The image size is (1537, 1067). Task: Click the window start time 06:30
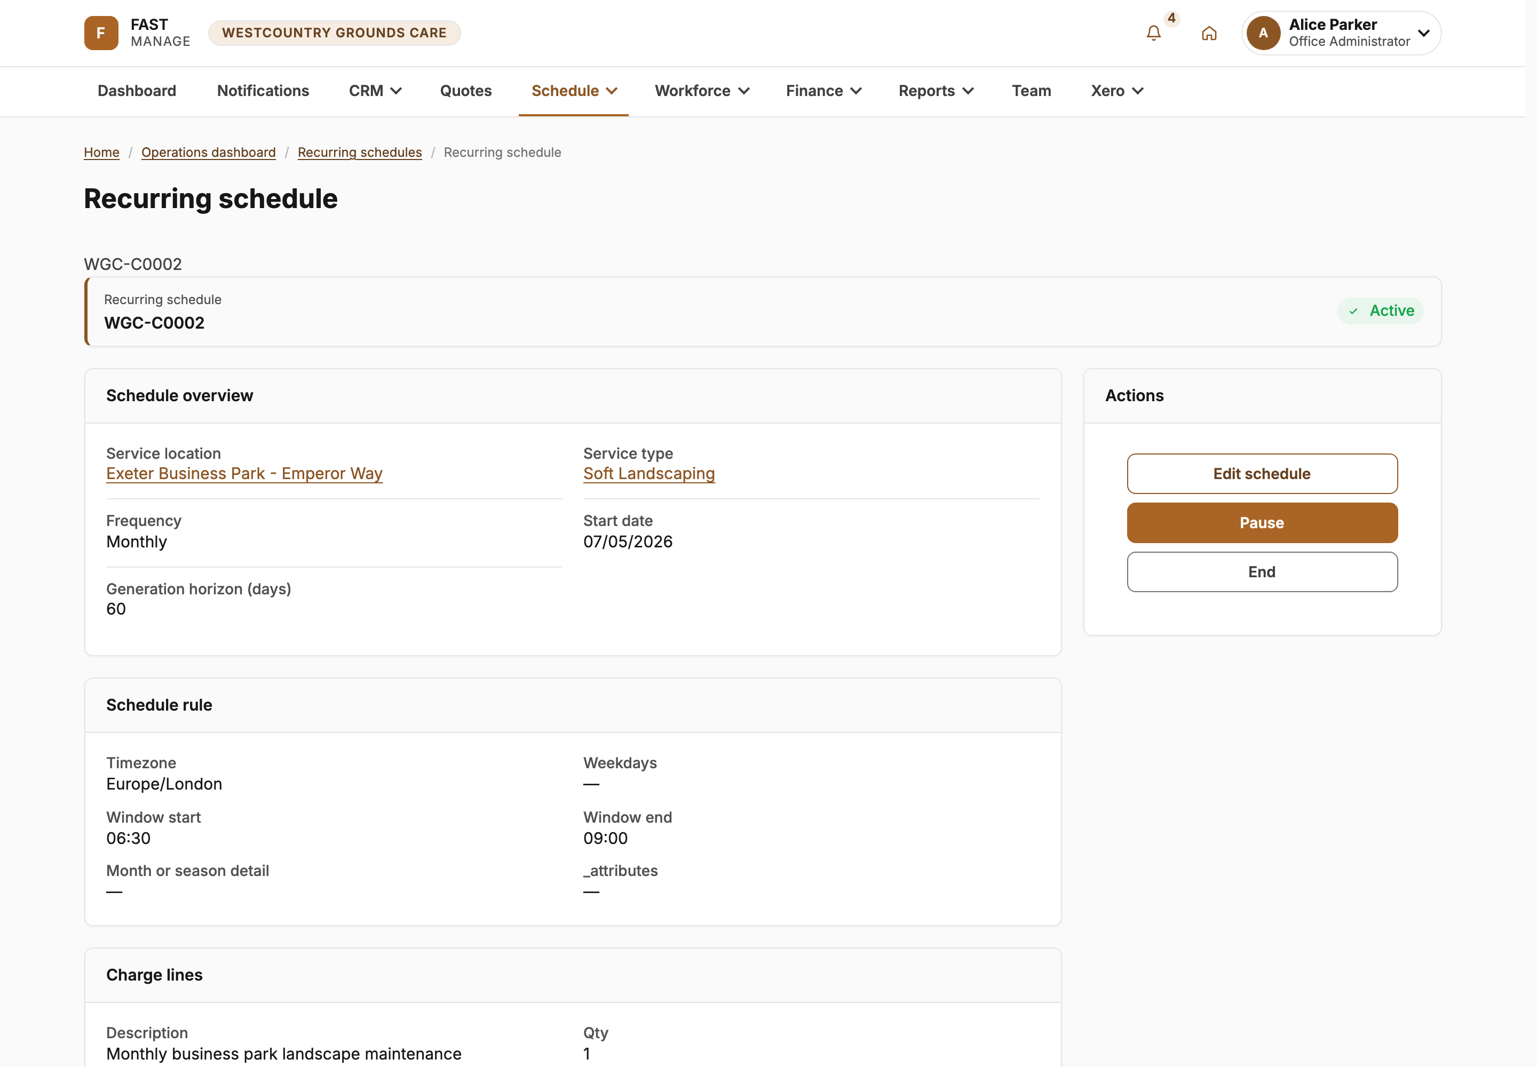tap(129, 838)
